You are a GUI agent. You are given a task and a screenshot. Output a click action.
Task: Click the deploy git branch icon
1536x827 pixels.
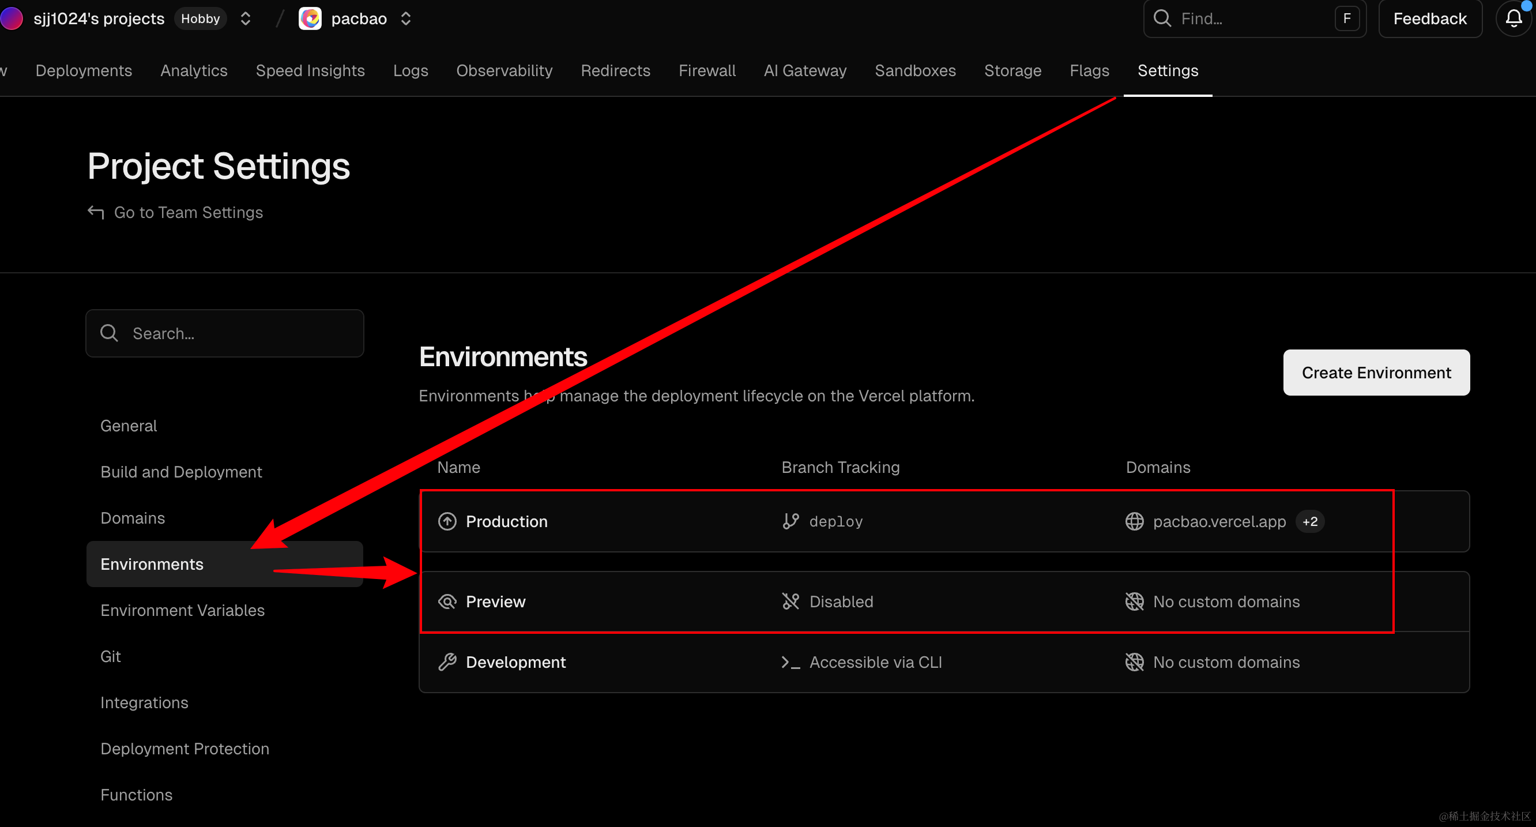point(790,521)
